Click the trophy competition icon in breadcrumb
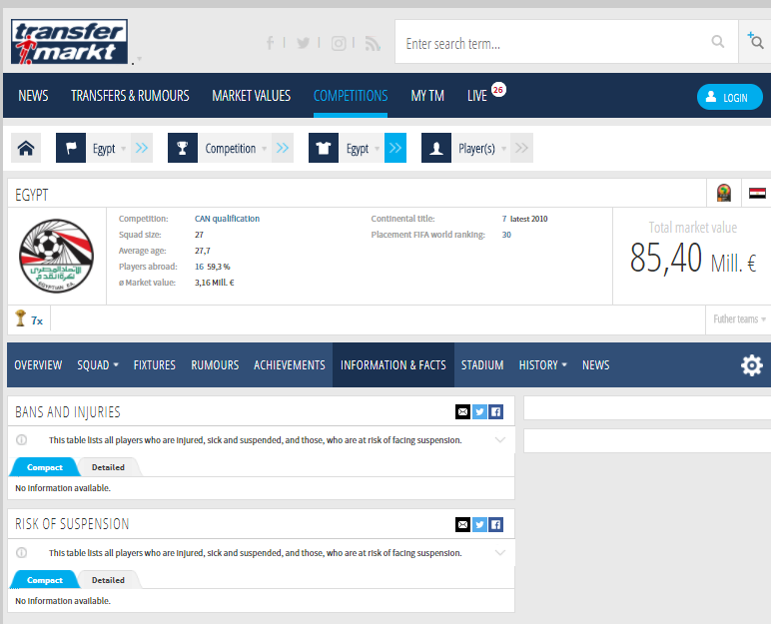This screenshot has width=771, height=624. click(x=183, y=148)
